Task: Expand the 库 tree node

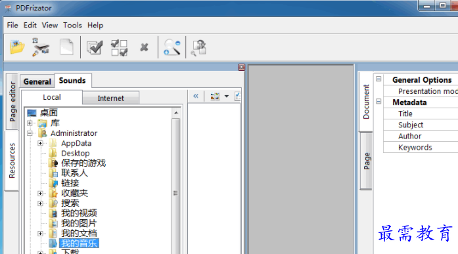Action: click(x=30, y=123)
